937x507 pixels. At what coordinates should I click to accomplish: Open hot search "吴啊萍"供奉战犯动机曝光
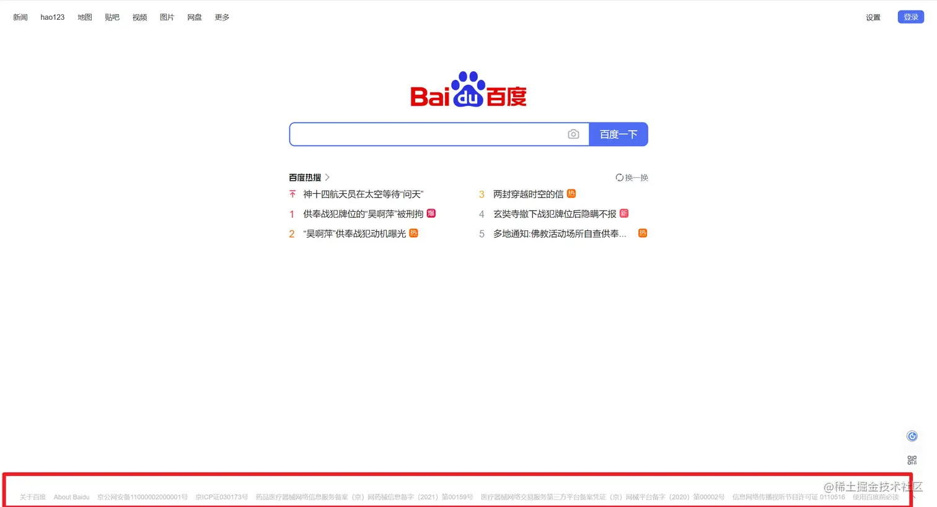(354, 234)
